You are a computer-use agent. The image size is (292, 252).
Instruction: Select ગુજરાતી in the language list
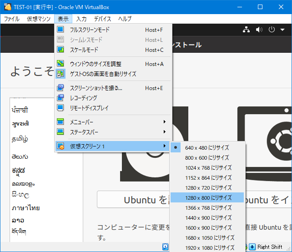point(20,124)
